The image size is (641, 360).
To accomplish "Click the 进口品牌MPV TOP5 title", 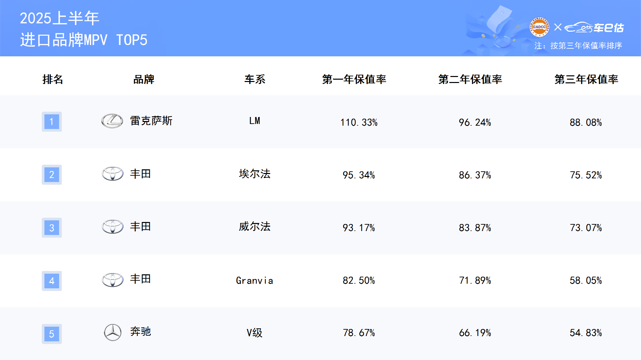I will coord(84,40).
